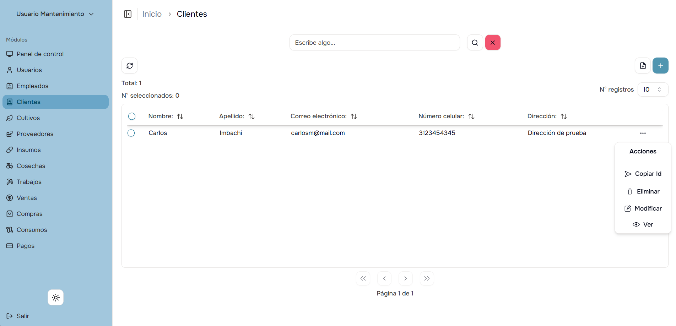
Task: Go to the next page arrow
Action: click(x=405, y=278)
